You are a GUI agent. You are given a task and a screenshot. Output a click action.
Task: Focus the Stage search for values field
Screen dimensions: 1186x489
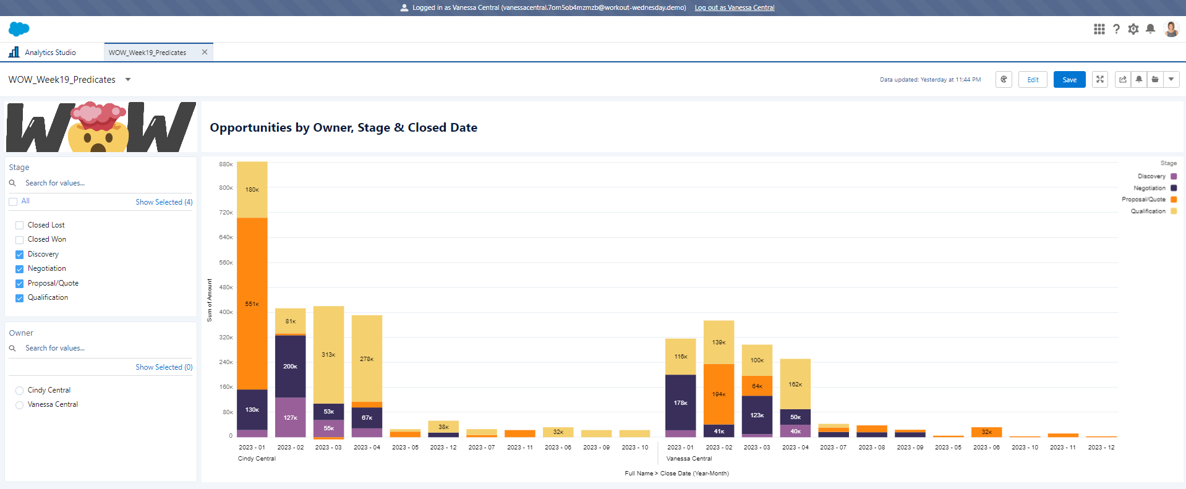101,183
